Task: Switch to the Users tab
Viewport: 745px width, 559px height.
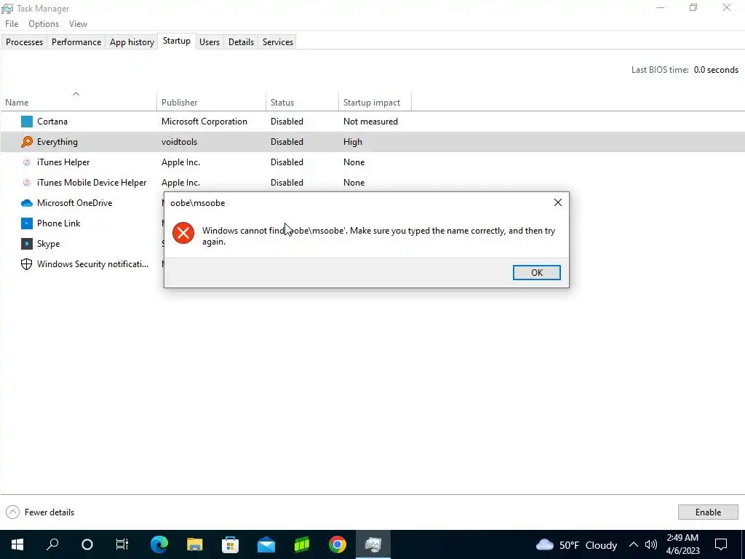Action: point(210,41)
